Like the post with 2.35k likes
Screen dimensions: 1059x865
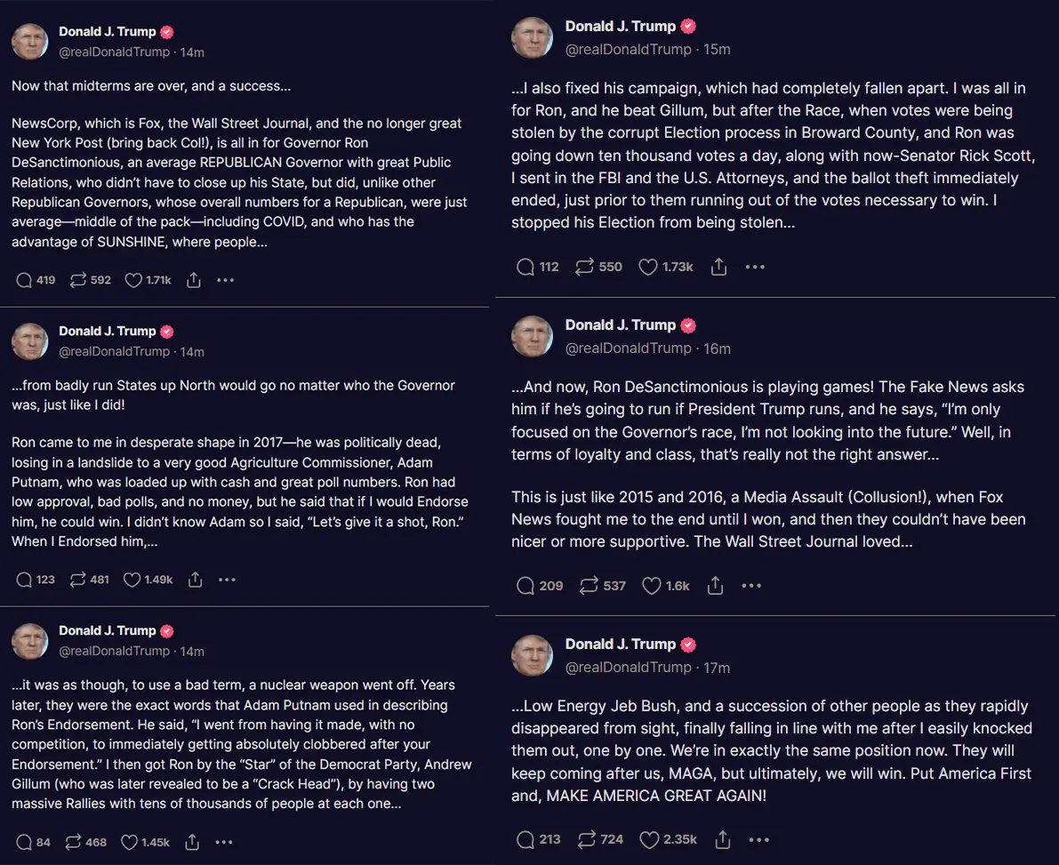click(x=649, y=839)
